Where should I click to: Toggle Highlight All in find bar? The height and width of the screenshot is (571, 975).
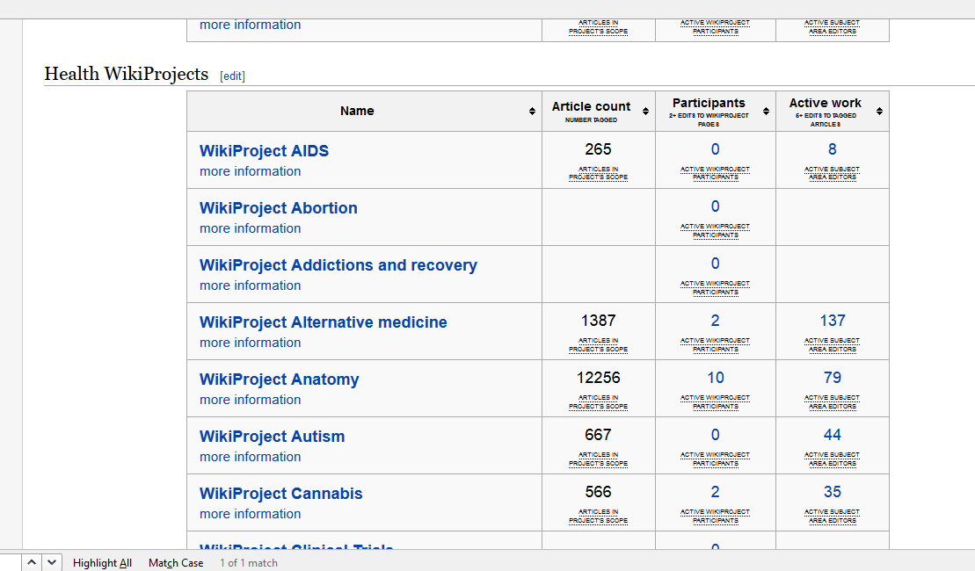102,563
